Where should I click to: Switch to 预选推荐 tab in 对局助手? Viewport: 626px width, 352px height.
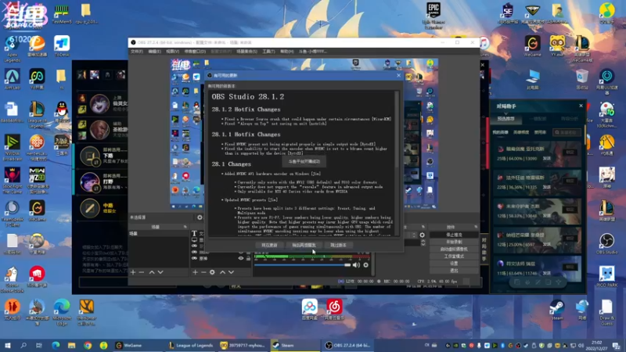point(505,119)
